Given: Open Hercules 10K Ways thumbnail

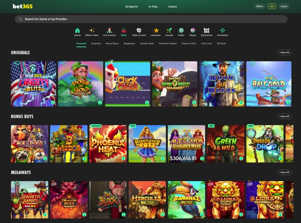Looking at the screenshot, I should tap(147, 200).
